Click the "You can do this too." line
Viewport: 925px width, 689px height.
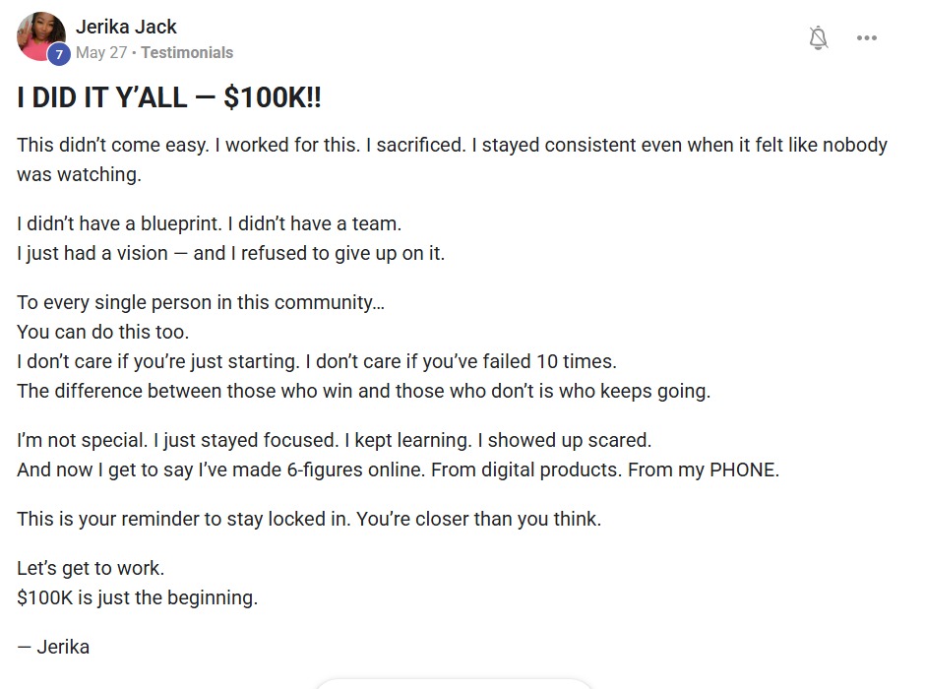(x=102, y=332)
